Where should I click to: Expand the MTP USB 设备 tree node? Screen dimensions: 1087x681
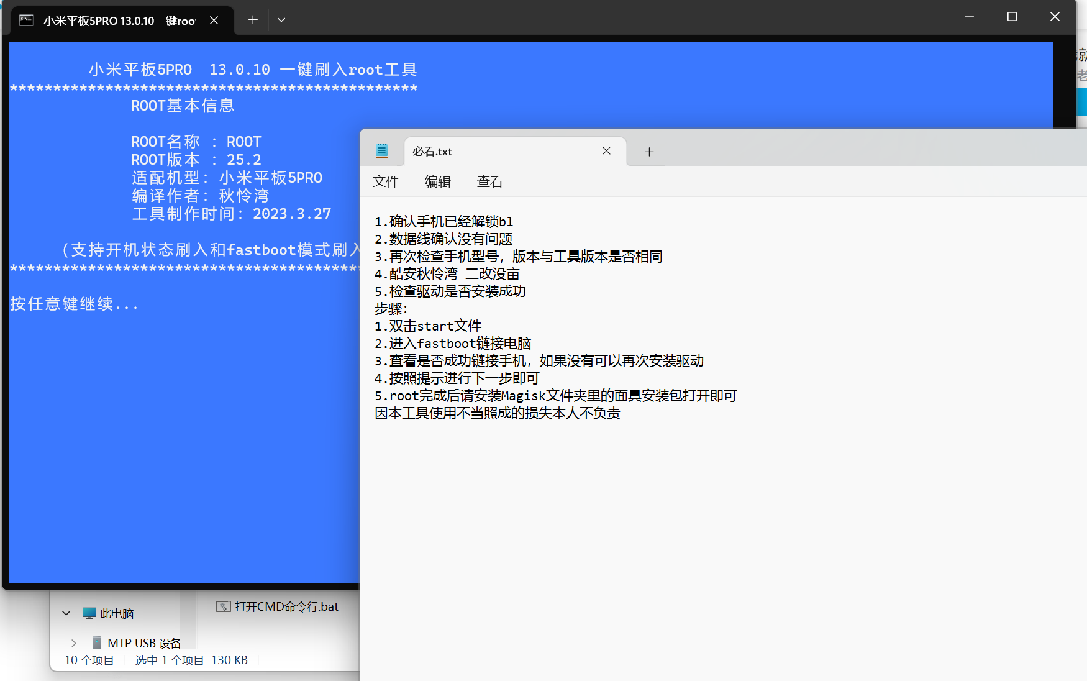(74, 643)
